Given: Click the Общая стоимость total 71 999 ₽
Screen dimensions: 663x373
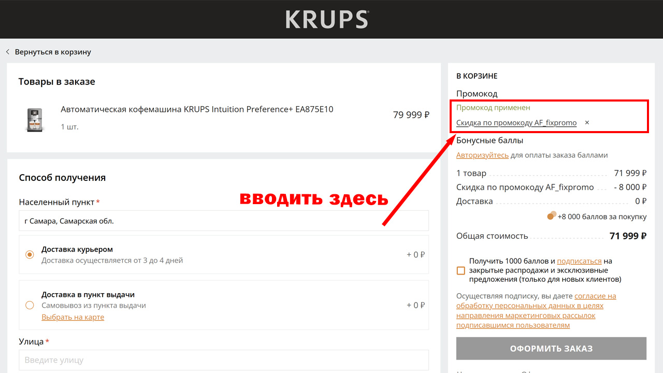Looking at the screenshot, I should pyautogui.click(x=628, y=236).
